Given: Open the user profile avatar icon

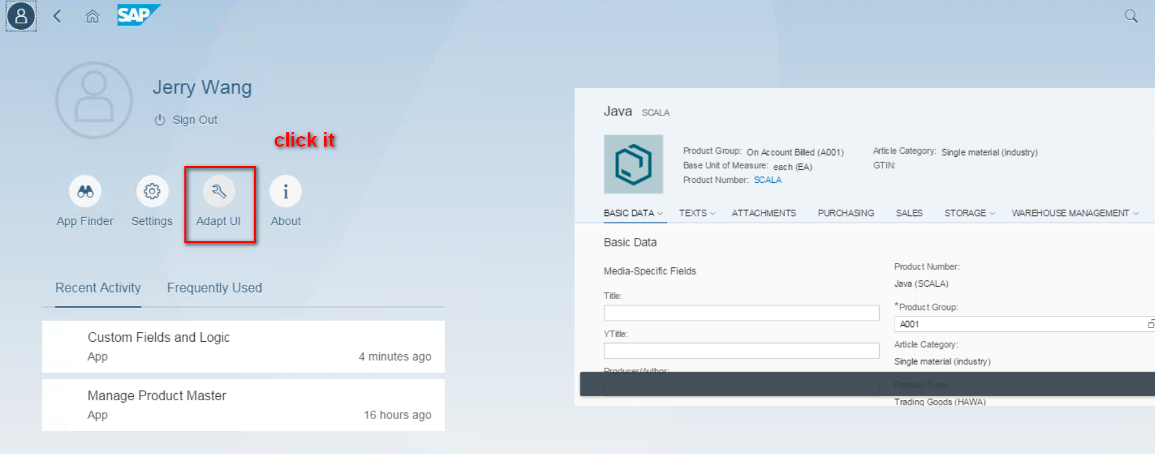Looking at the screenshot, I should pyautogui.click(x=21, y=16).
